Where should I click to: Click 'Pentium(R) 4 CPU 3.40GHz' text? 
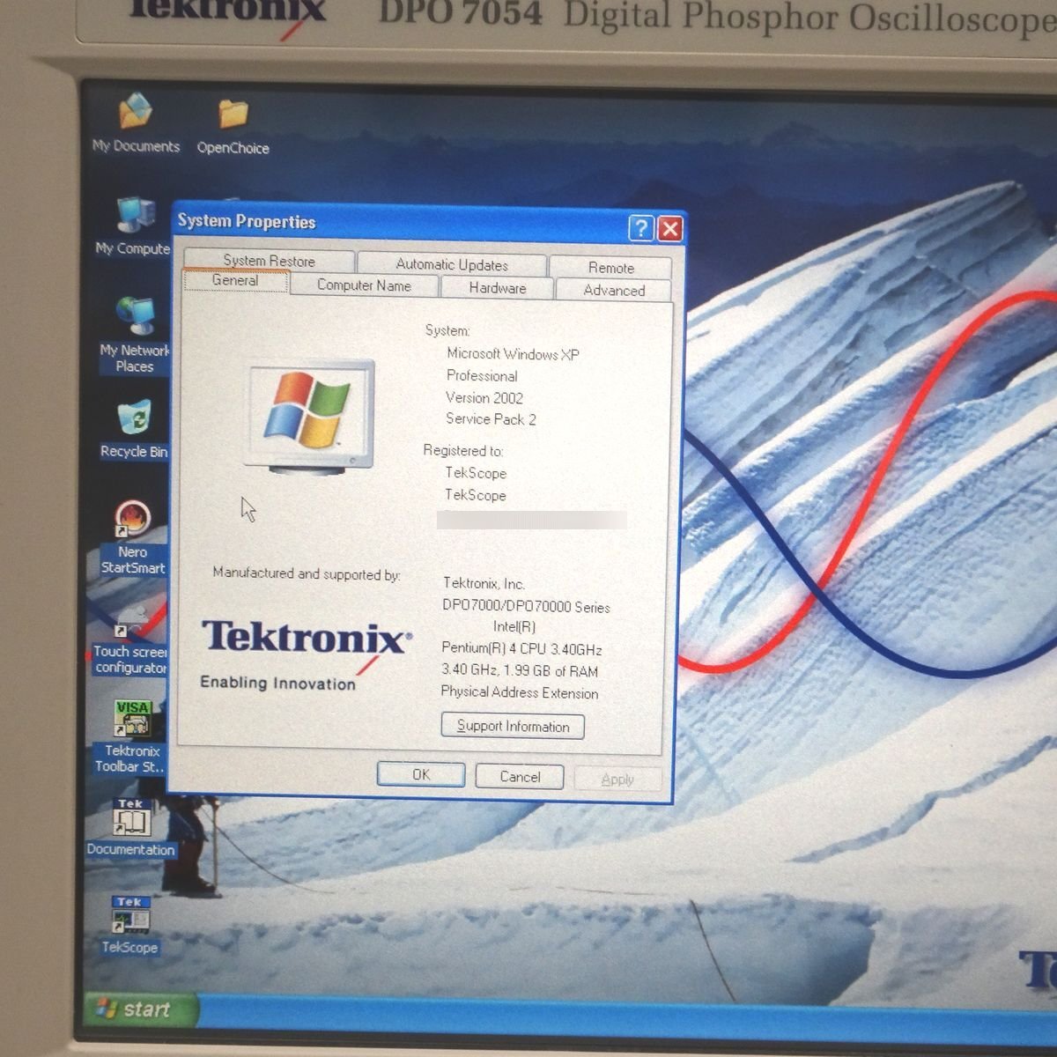click(x=521, y=649)
